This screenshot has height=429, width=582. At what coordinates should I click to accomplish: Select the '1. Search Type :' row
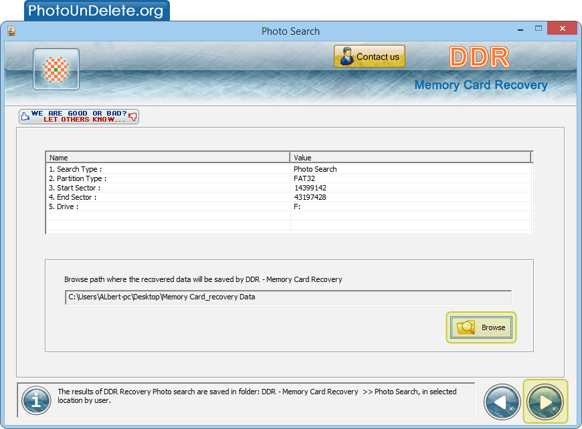(289, 169)
